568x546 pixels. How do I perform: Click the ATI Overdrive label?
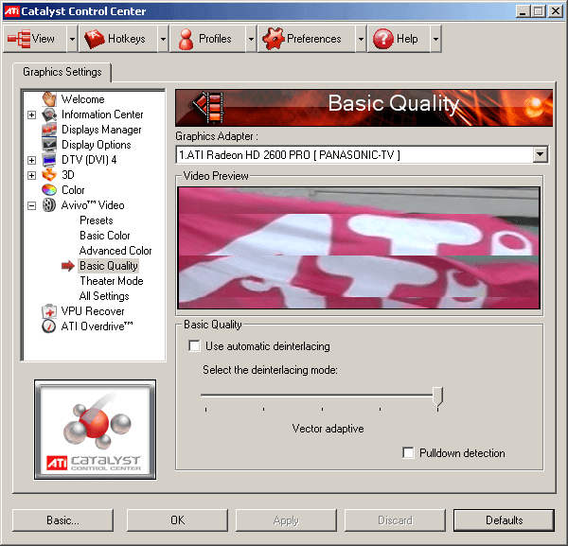pos(97,326)
